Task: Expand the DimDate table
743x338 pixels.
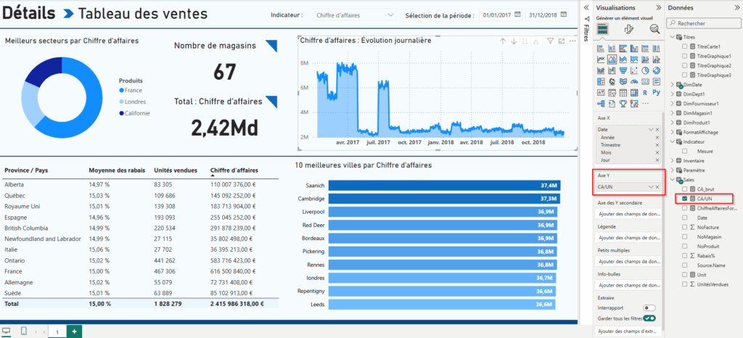Action: (673, 84)
